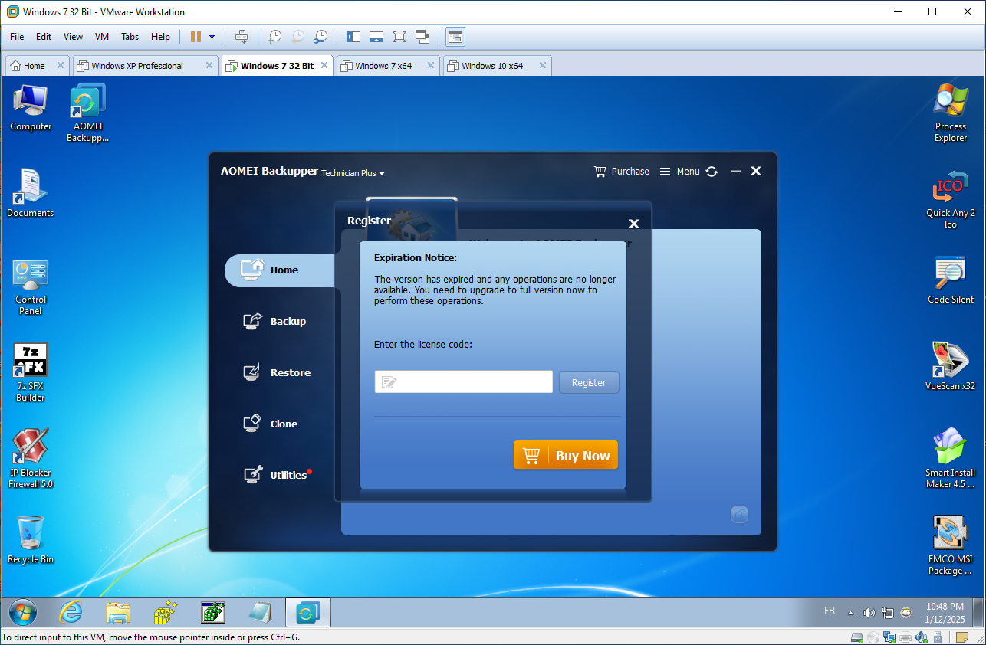Click the refresh icon in AOMEI title bar

(x=712, y=172)
